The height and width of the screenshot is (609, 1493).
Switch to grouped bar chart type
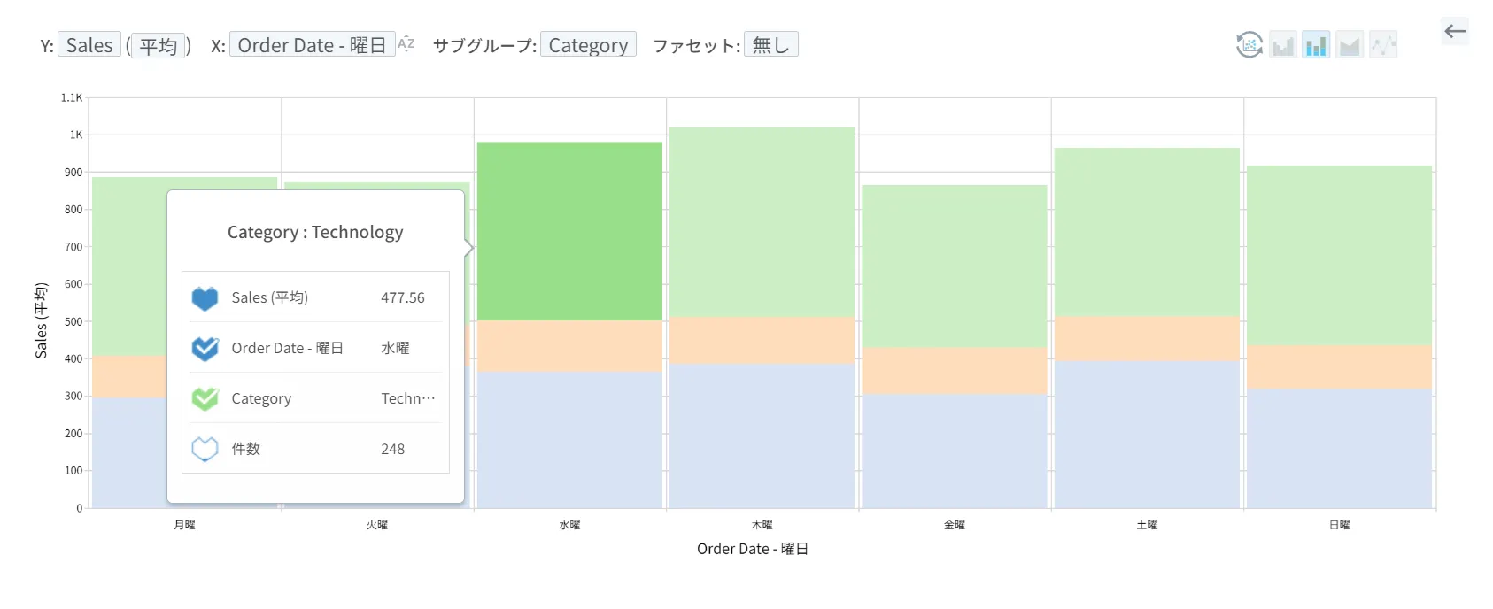tap(1283, 44)
